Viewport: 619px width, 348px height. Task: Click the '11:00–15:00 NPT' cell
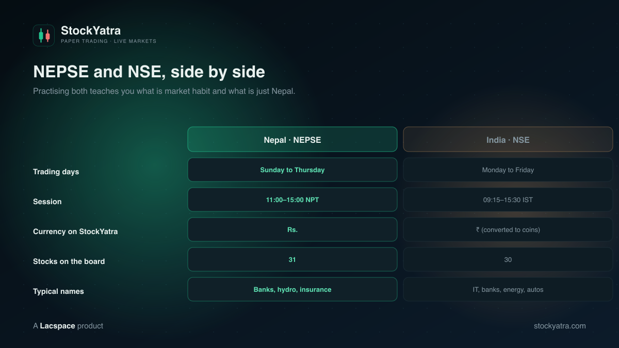pyautogui.click(x=292, y=200)
